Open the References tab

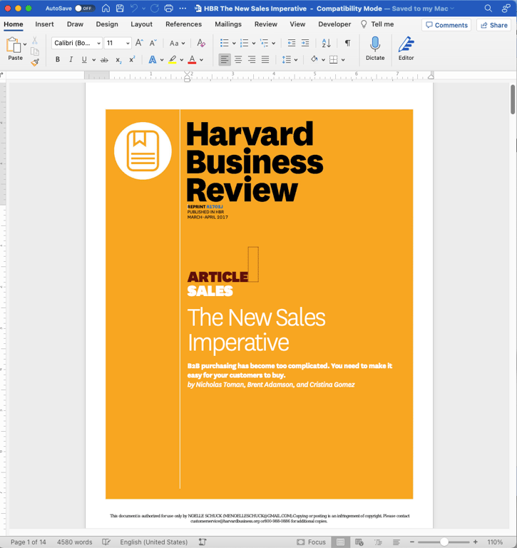point(183,24)
